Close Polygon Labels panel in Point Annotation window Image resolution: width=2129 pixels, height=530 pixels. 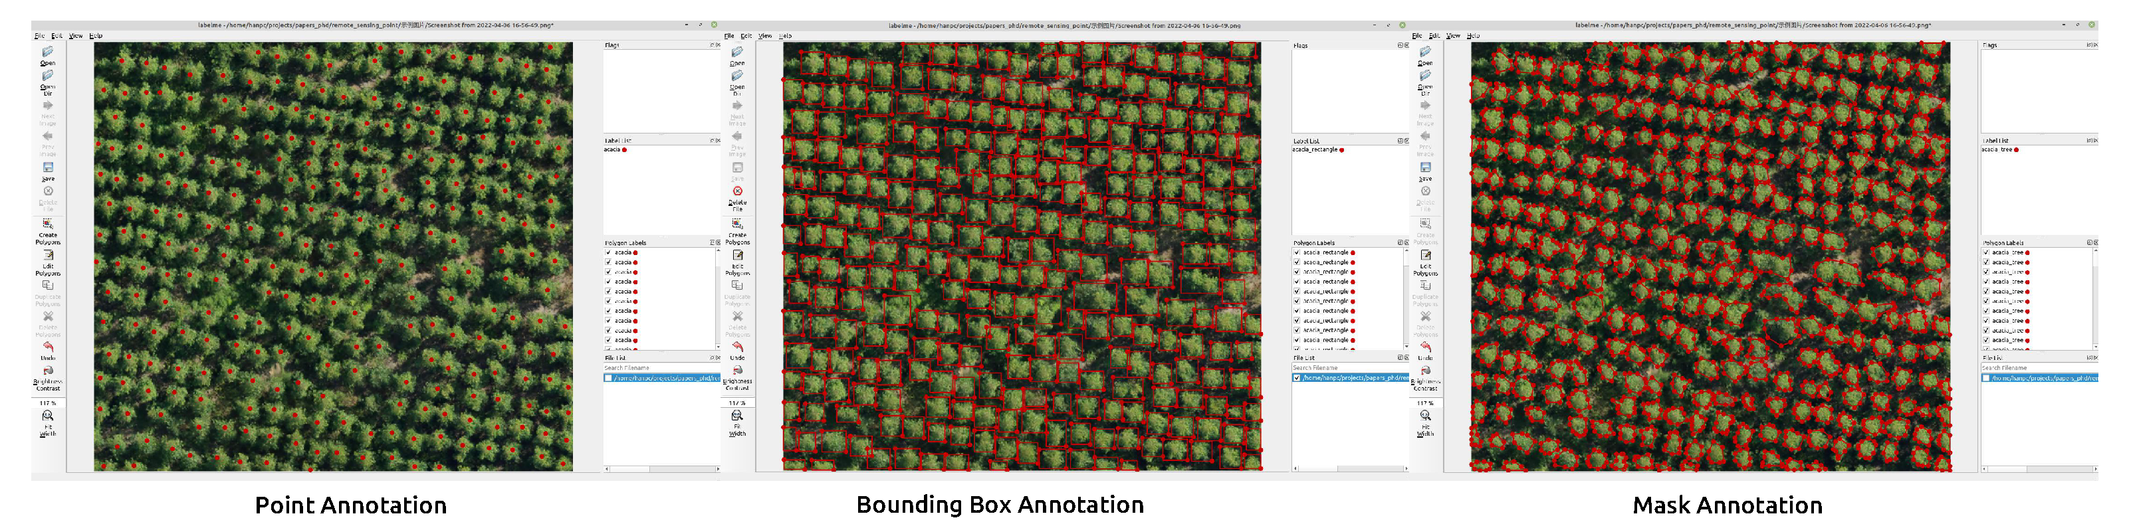click(x=717, y=242)
